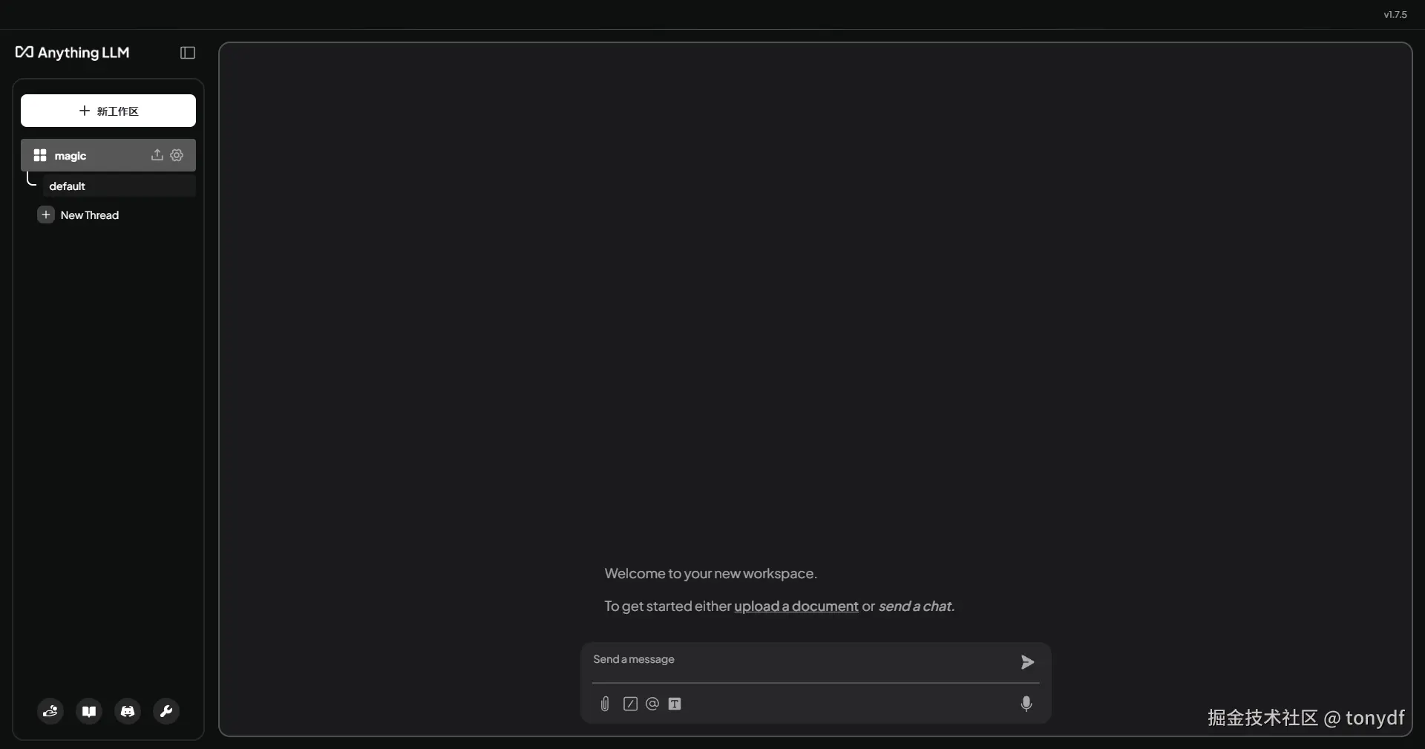Open instance settings wrench icon
The width and height of the screenshot is (1425, 749).
click(x=166, y=711)
